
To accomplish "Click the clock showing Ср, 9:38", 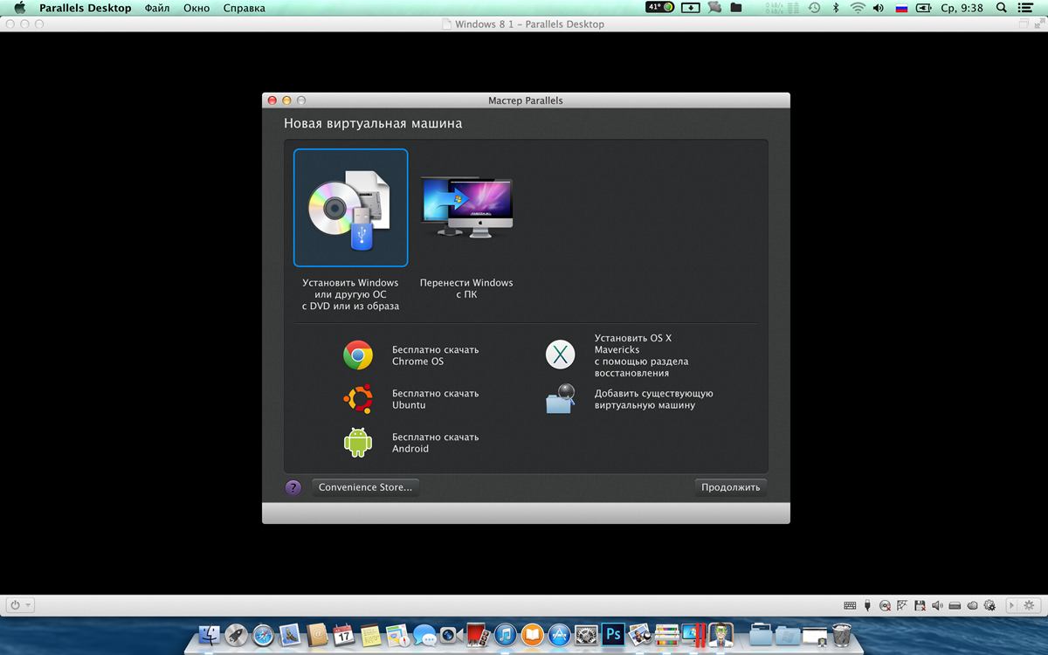I will pos(962,8).
